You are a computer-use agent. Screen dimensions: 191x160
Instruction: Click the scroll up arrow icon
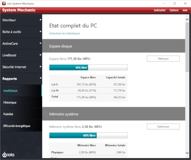point(187,19)
